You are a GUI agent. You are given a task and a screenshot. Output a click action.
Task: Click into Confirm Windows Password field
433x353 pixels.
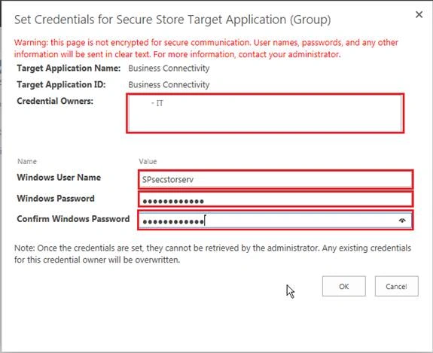pos(276,221)
